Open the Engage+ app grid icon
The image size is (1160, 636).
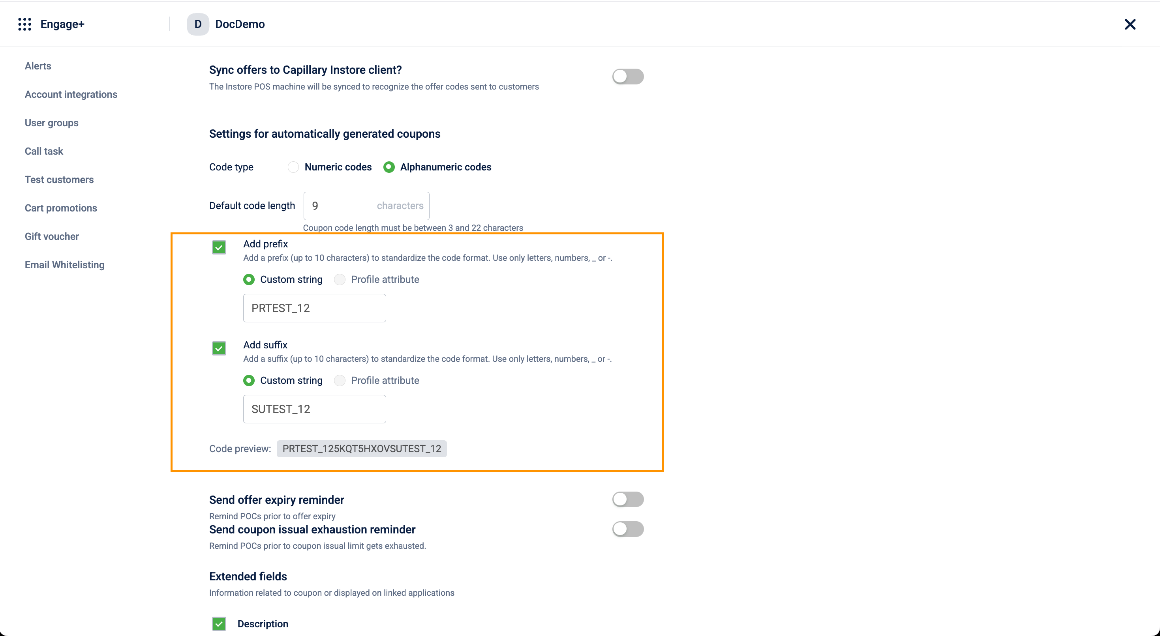[x=24, y=24]
